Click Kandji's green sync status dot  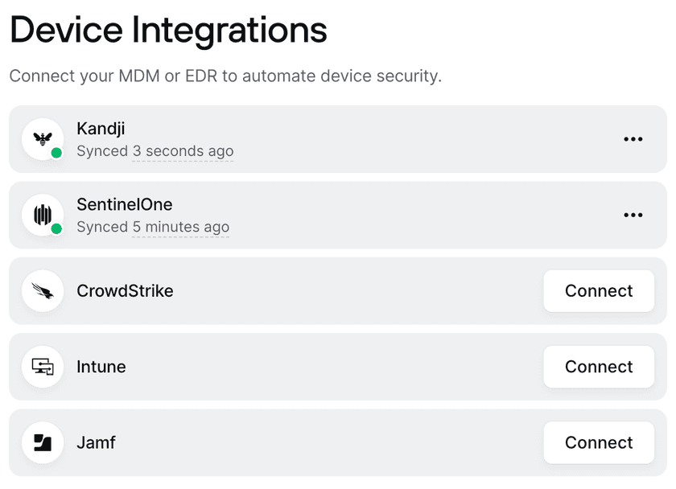pos(56,153)
